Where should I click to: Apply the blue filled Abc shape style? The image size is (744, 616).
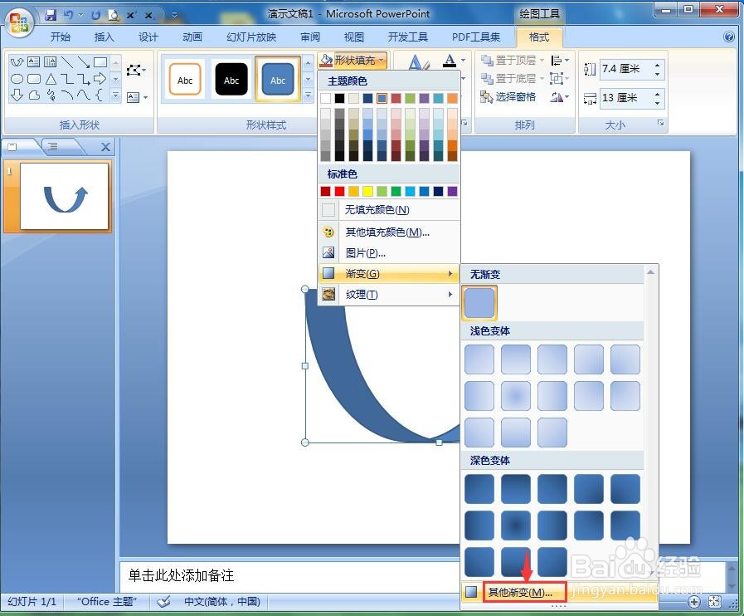point(278,80)
